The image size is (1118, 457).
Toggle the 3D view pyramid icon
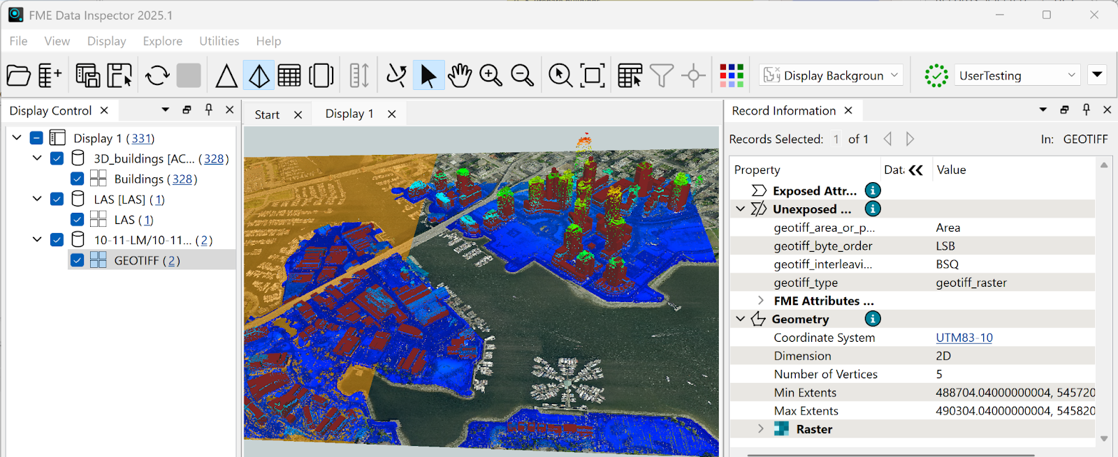pos(259,75)
